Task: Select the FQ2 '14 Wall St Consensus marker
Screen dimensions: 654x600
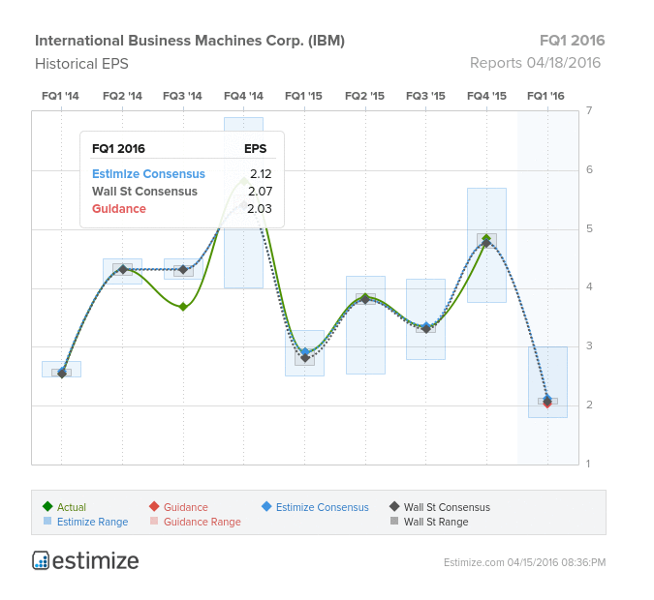Action: [x=123, y=270]
